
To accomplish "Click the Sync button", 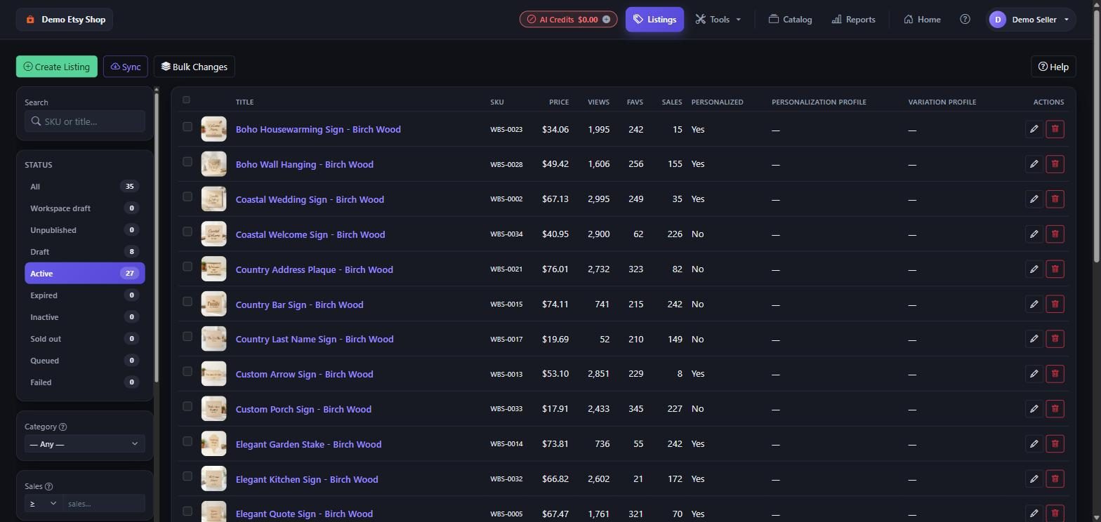I will coord(126,67).
